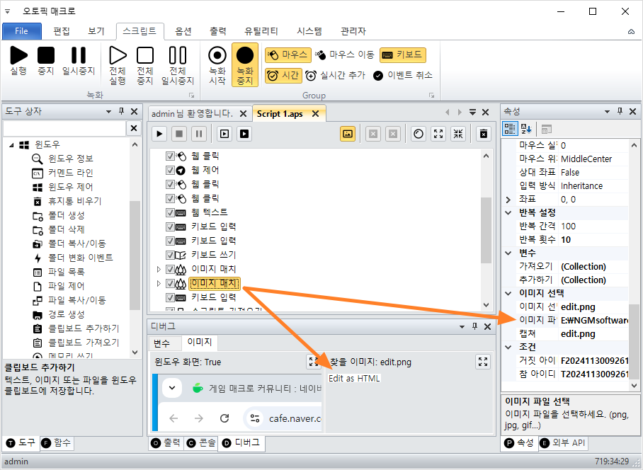Click outlined run-step icon in script toolbar
643x470 pixels.
(x=224, y=134)
